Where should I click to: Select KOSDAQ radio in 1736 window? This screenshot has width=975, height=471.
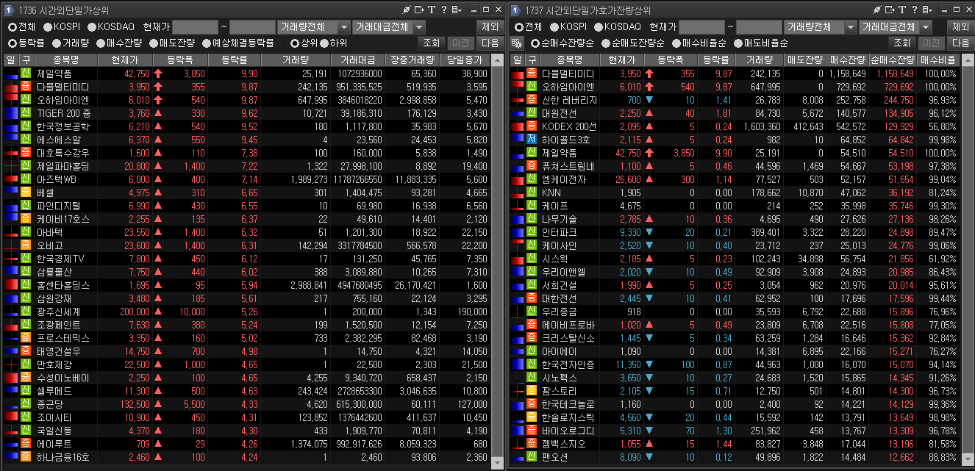tap(91, 27)
